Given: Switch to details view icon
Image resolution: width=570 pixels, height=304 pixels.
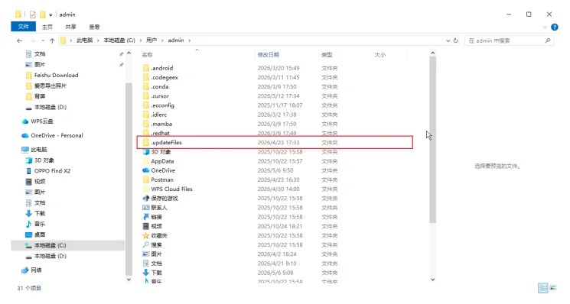Looking at the screenshot, I should 542,288.
